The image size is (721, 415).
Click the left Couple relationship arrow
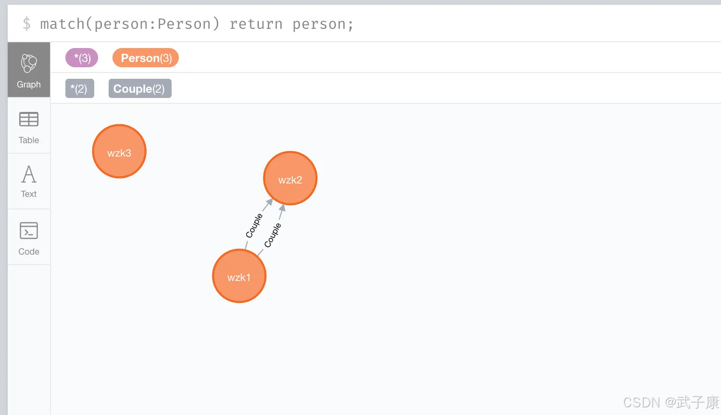[x=255, y=226]
